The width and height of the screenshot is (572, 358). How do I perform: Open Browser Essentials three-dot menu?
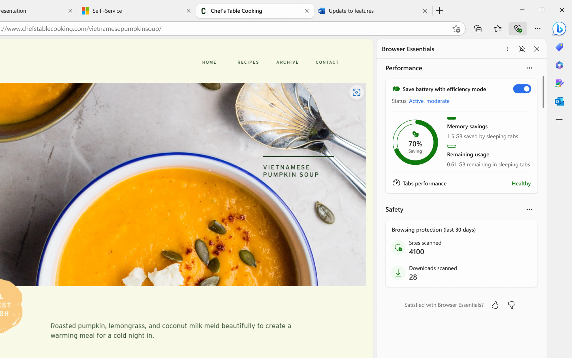point(508,49)
